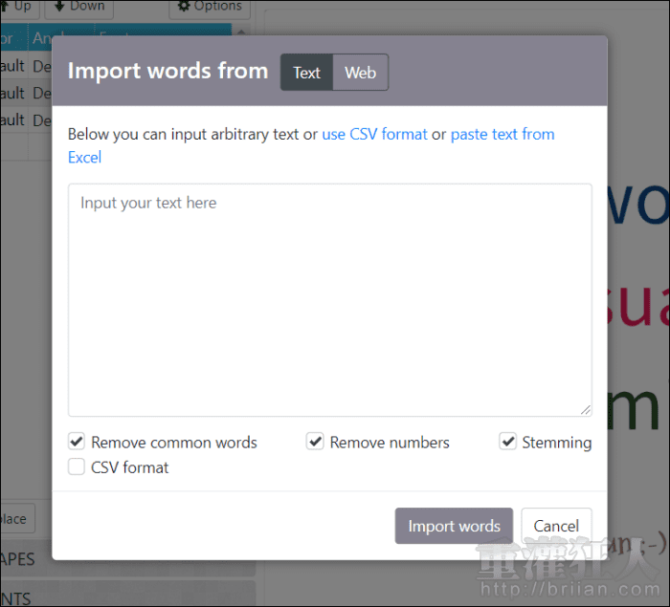The height and width of the screenshot is (607, 670).
Task: Toggle the Remove numbers checkbox
Action: (x=315, y=442)
